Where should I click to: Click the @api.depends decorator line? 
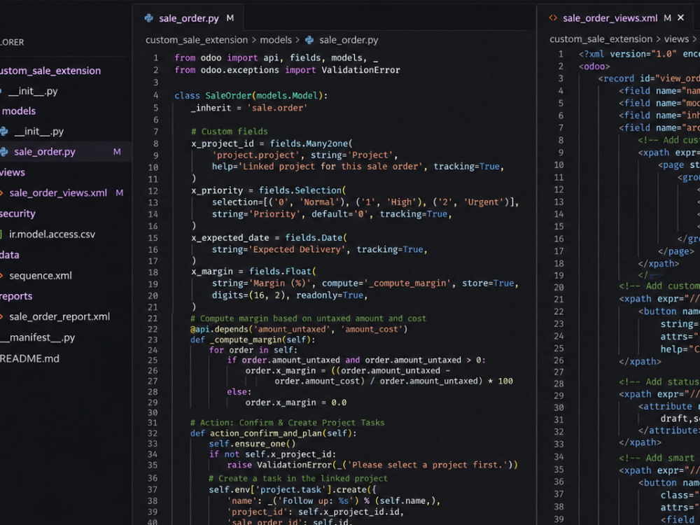(x=299, y=330)
